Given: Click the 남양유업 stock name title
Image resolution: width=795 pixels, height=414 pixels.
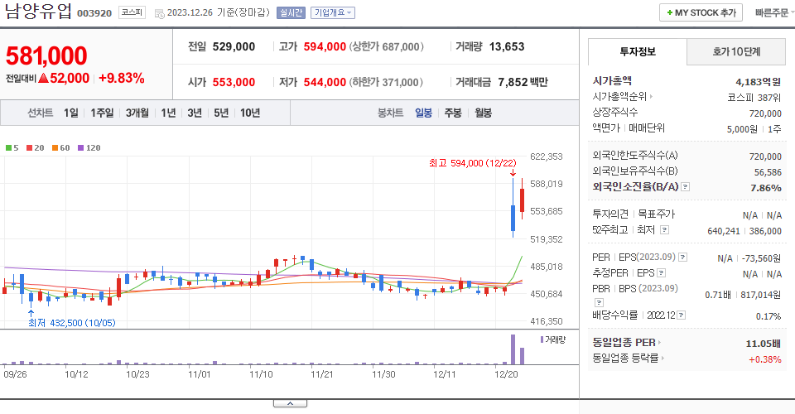Looking at the screenshot, I should click(x=38, y=11).
